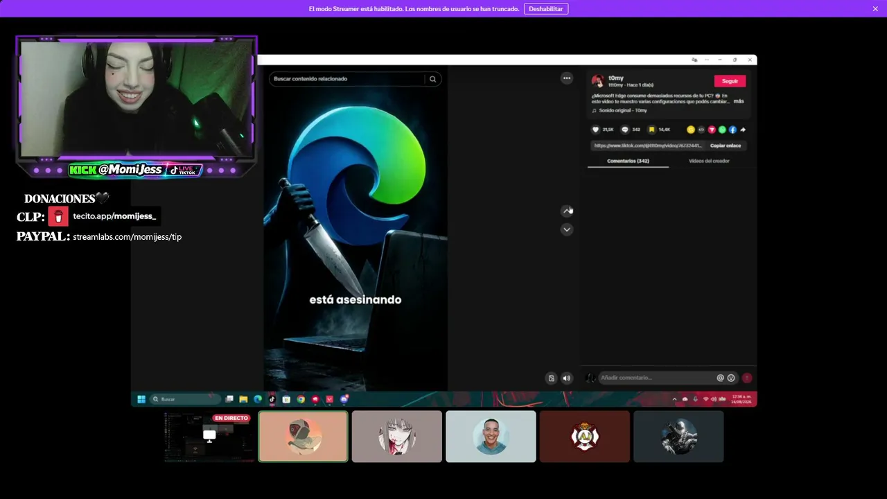Open t0my's profile avatar
The width and height of the screenshot is (887, 499).
(x=597, y=81)
